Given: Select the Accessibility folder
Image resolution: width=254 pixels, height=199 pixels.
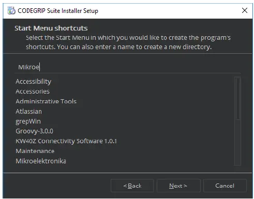Looking at the screenshot, I should (x=34, y=82).
